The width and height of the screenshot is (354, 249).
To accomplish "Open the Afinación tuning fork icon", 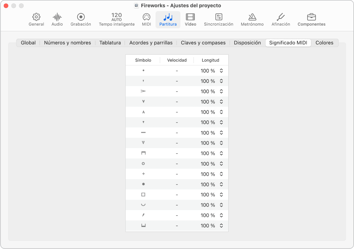I will [x=281, y=17].
